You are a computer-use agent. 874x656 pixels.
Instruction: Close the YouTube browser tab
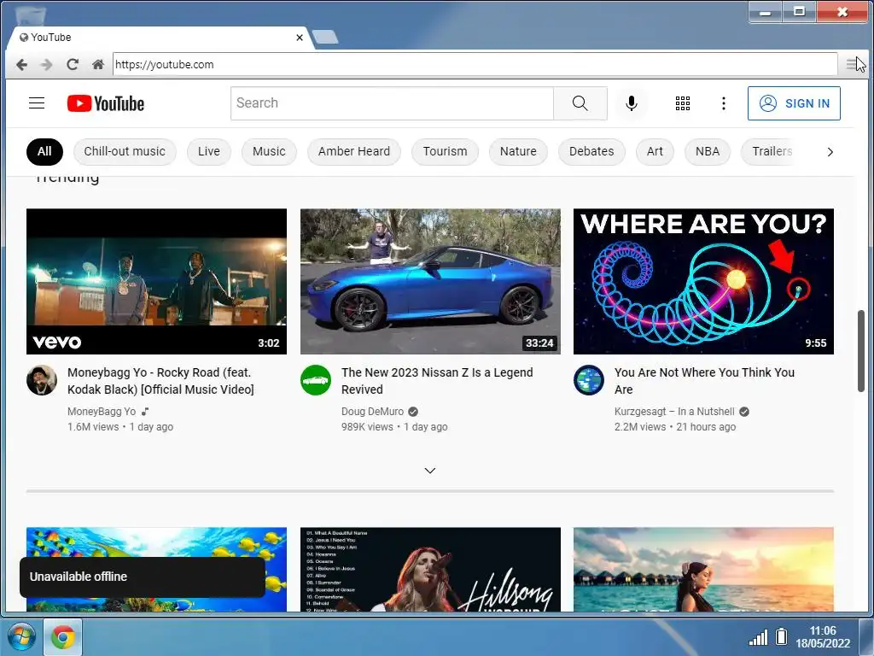[300, 38]
